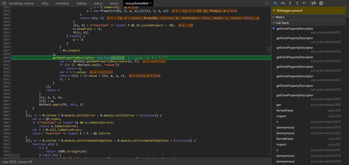The height and width of the screenshot is (165, 349).
Task: Collapse the Call Stack section
Action: 308,23
